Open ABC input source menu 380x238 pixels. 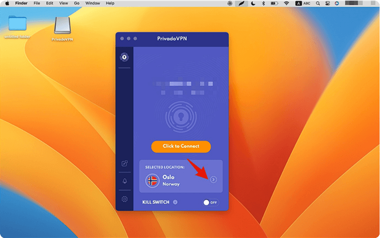(303, 4)
